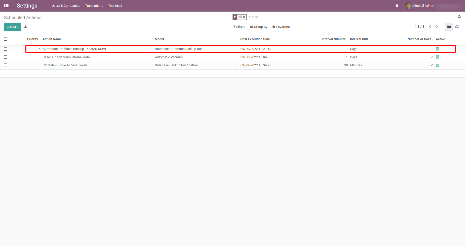Check the Automatic Database Backup row
The height and width of the screenshot is (246, 465).
coord(6,49)
